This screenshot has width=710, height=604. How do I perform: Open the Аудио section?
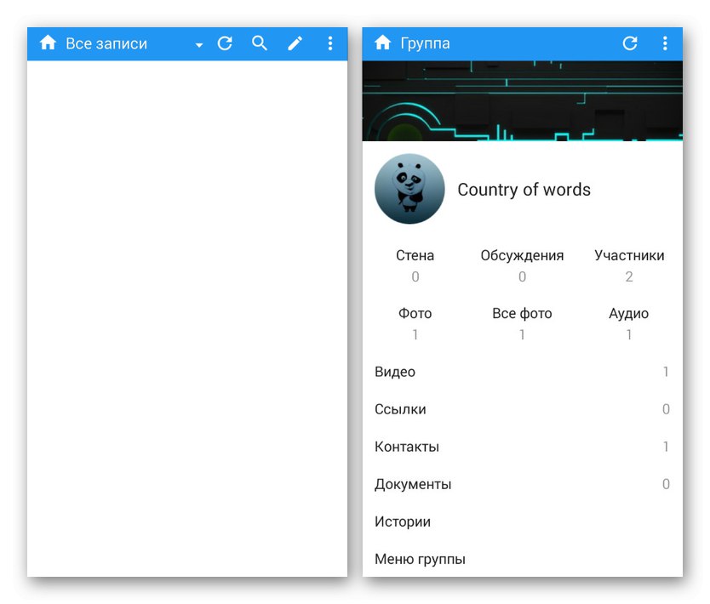coord(629,323)
